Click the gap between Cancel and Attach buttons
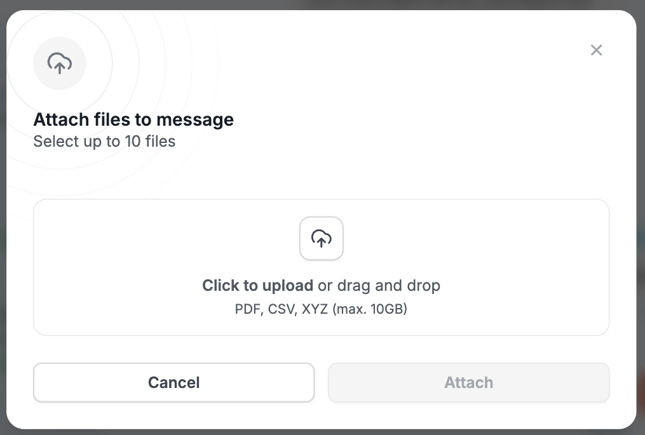Image resolution: width=645 pixels, height=435 pixels. click(x=322, y=382)
